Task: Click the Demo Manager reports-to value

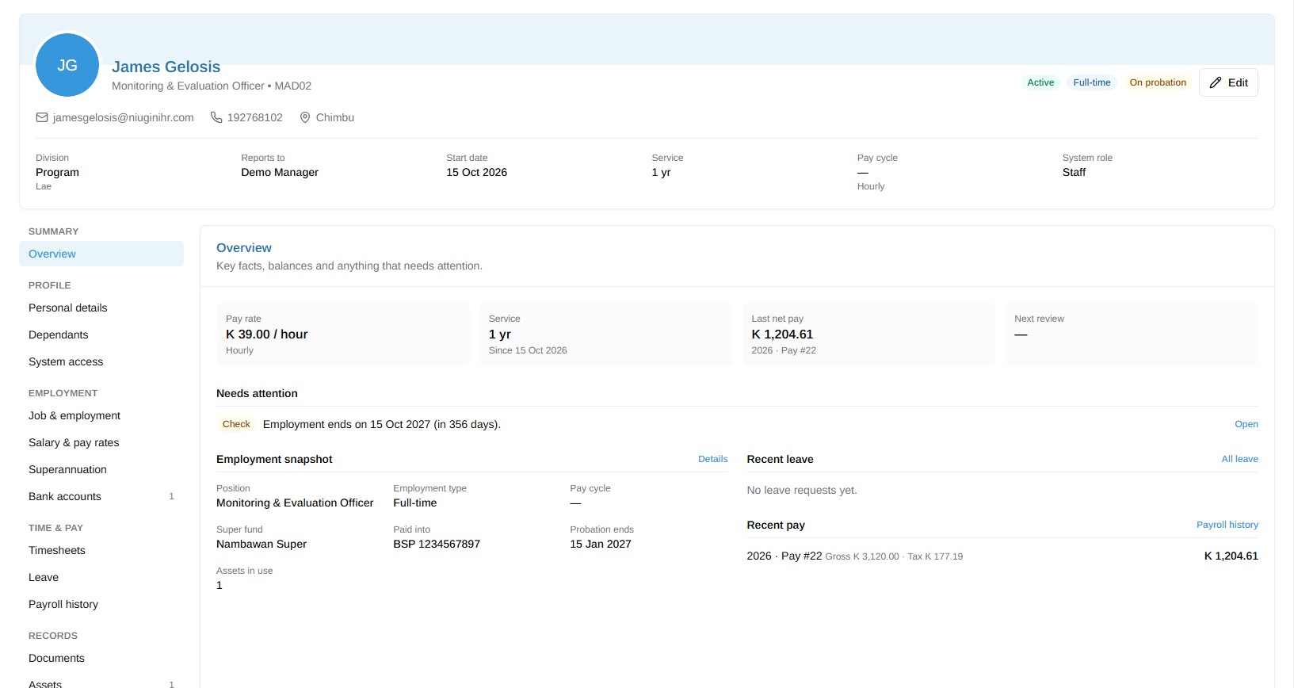Action: pos(280,172)
